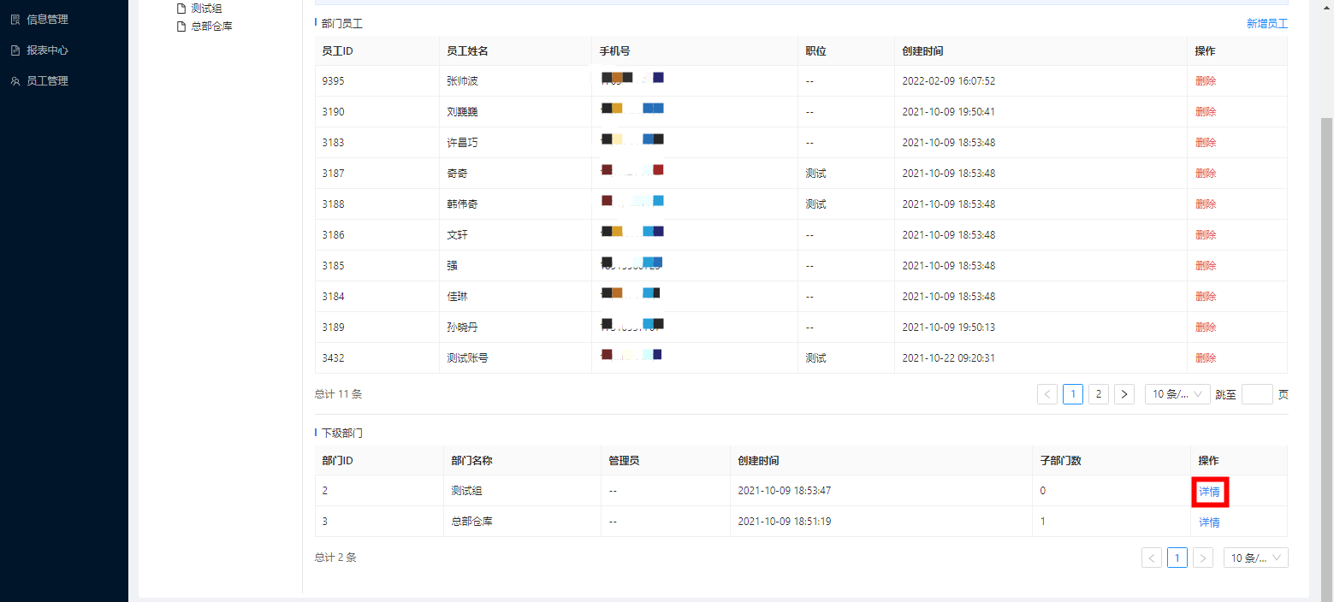Click 删除 for 测试账号
Image resolution: width=1334 pixels, height=602 pixels.
click(x=1205, y=357)
